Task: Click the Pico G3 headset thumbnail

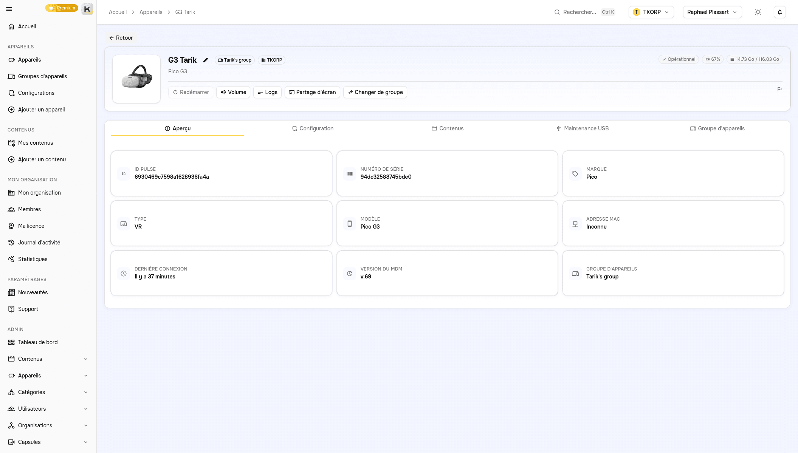Action: (136, 79)
